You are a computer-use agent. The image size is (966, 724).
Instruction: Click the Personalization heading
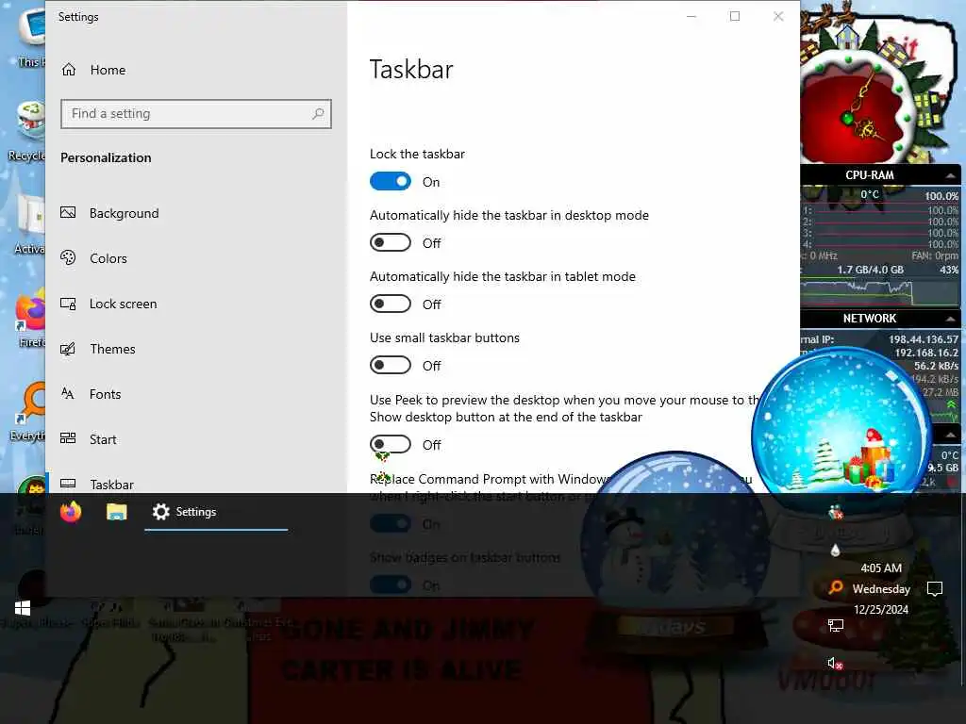106,157
